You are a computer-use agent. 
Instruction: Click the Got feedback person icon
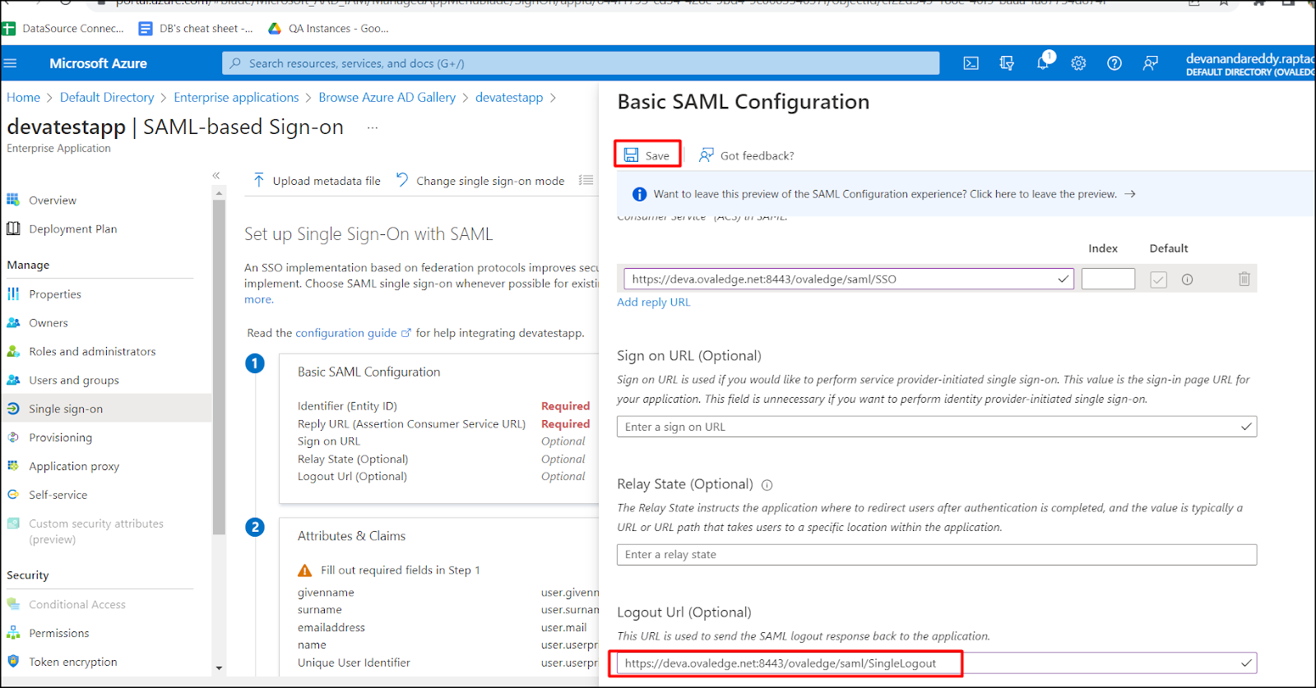(x=706, y=155)
